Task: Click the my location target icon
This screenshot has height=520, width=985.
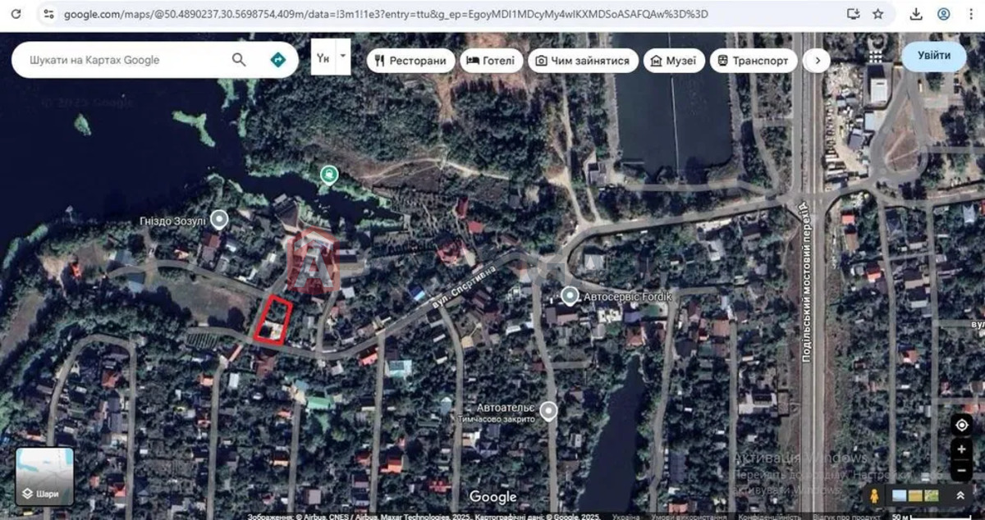Action: [961, 426]
